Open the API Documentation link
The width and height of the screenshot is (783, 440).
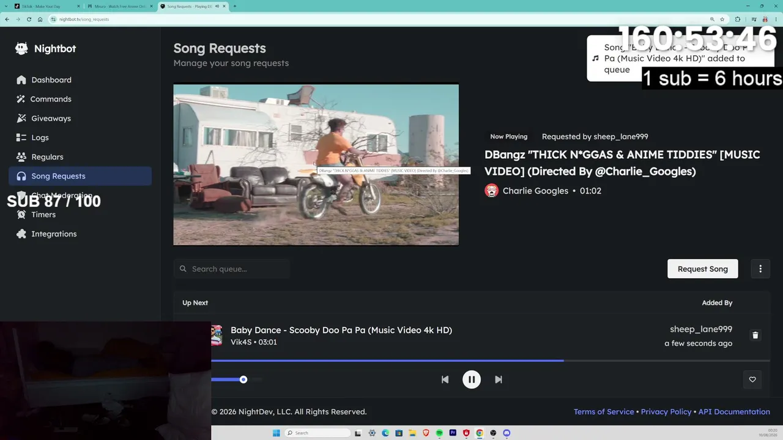click(x=734, y=412)
